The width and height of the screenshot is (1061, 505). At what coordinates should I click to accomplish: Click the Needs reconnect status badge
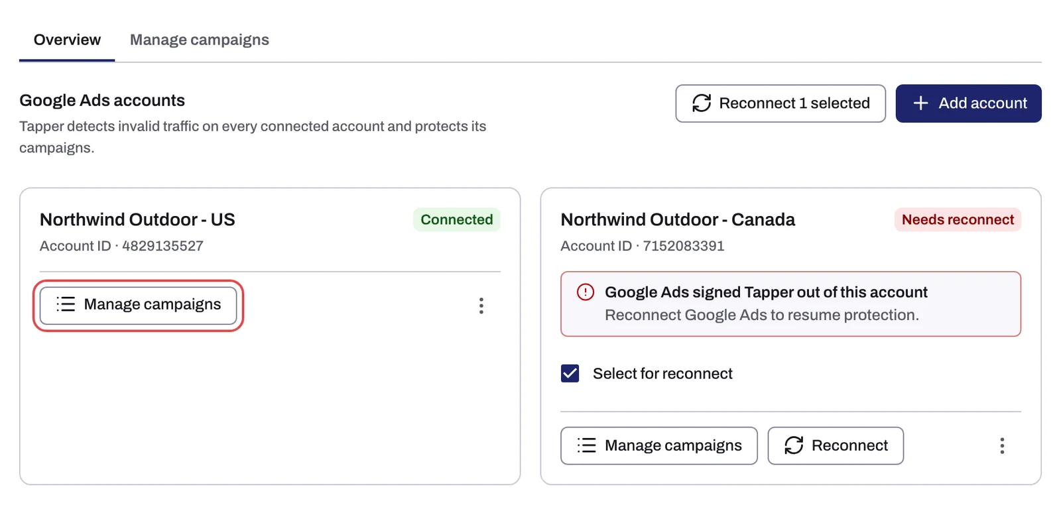click(x=958, y=219)
